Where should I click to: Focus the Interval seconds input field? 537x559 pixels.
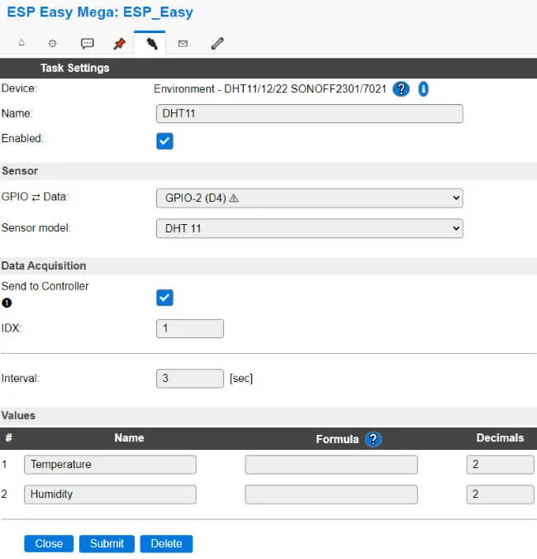tap(189, 379)
